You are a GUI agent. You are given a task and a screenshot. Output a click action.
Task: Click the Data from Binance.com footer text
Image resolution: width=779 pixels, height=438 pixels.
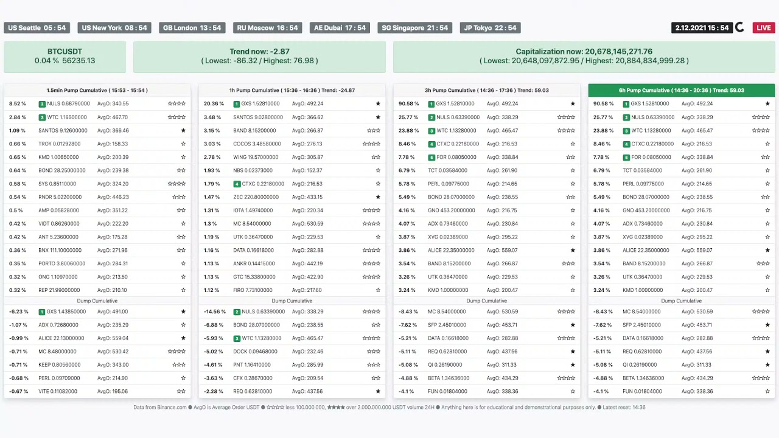(160, 408)
